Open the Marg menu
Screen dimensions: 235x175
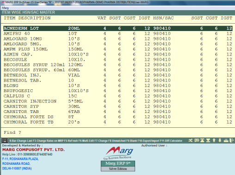(x=5, y=8)
